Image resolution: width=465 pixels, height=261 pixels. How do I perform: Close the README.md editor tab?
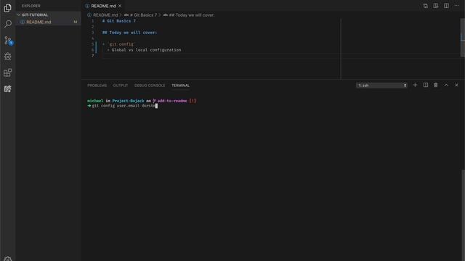point(120,6)
